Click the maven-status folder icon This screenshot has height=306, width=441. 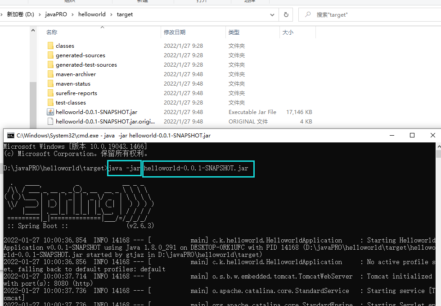coord(50,84)
